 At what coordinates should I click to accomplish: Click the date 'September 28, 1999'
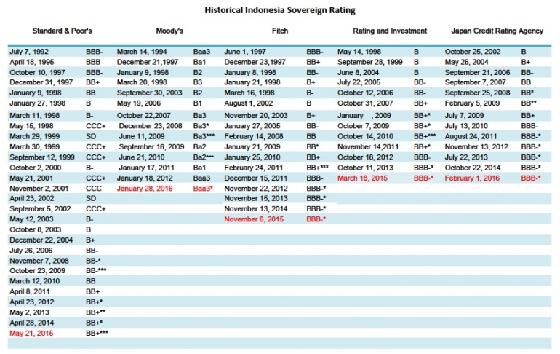370,62
